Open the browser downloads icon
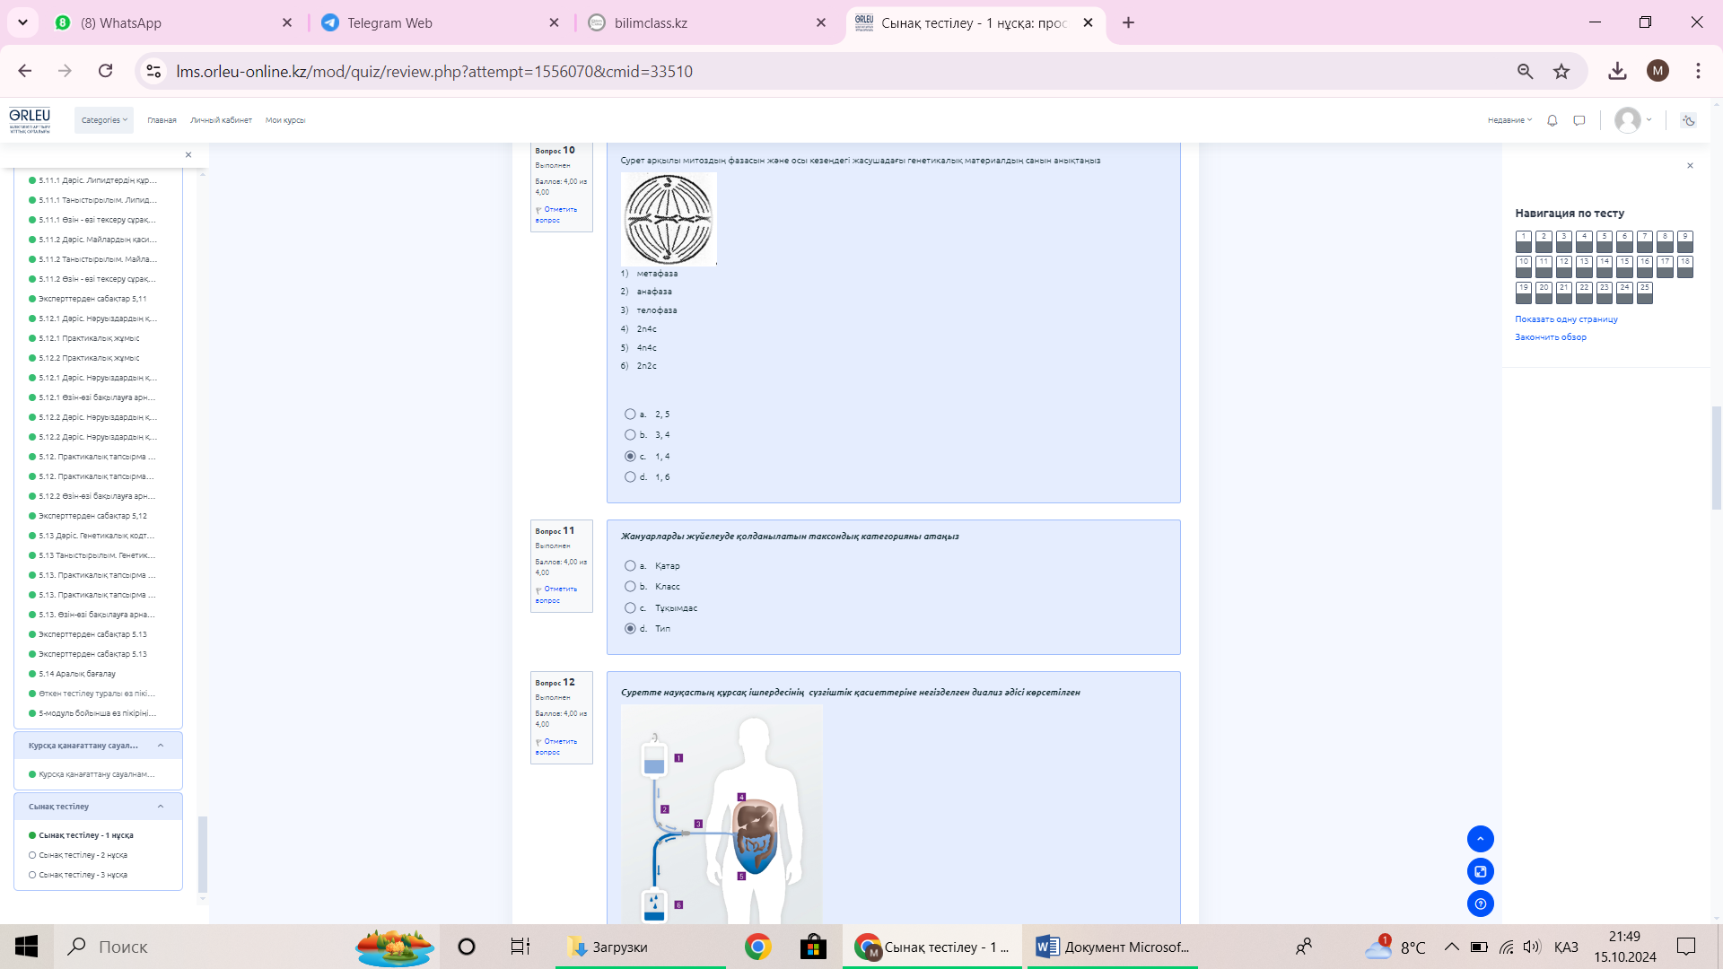1723x969 pixels. click(x=1617, y=71)
